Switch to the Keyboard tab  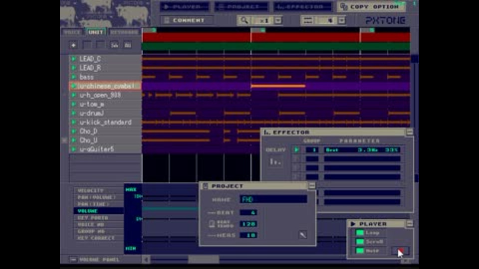click(124, 32)
